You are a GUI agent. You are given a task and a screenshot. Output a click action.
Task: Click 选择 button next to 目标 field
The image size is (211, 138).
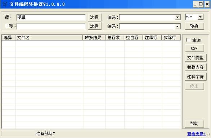tap(94, 26)
